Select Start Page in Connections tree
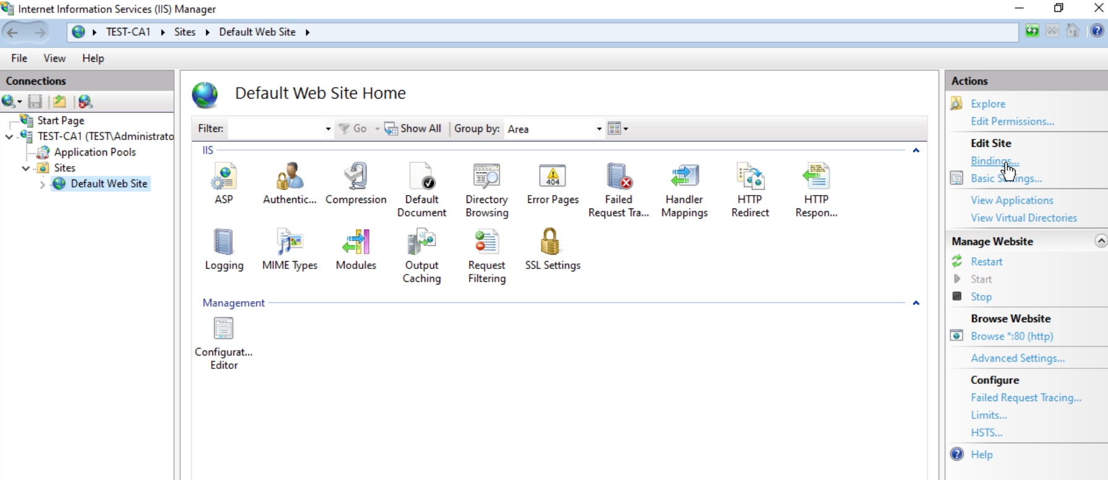 click(60, 120)
